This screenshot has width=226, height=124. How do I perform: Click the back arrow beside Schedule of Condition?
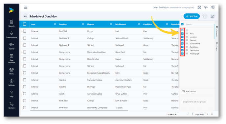[x=25, y=16]
